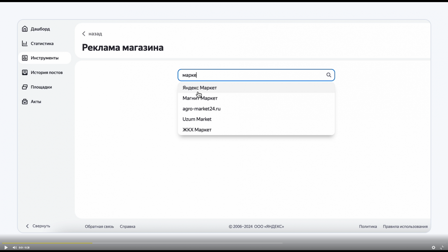Click the © 2006–2024 ООО «ЯНДЕКС» text
The width and height of the screenshot is (448, 252).
tap(256, 227)
